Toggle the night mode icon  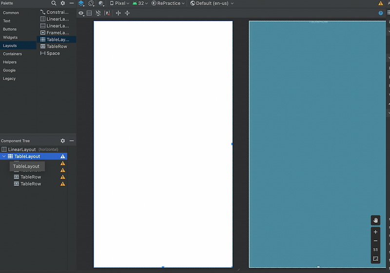pos(101,3)
